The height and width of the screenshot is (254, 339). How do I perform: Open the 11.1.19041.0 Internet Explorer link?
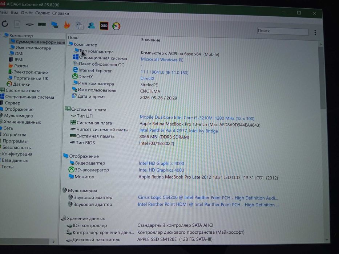coord(164,72)
